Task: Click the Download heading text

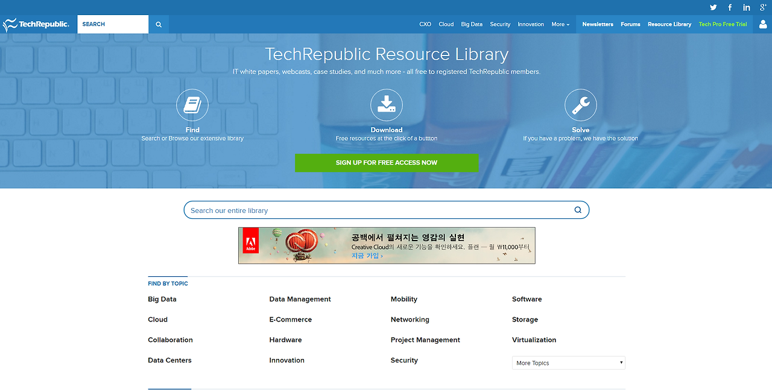Action: pyautogui.click(x=387, y=130)
